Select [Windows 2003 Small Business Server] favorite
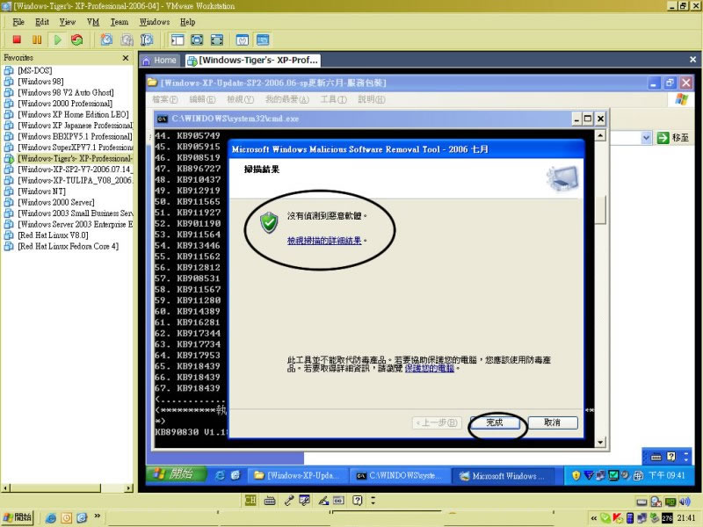The image size is (703, 527). pyautogui.click(x=75, y=213)
